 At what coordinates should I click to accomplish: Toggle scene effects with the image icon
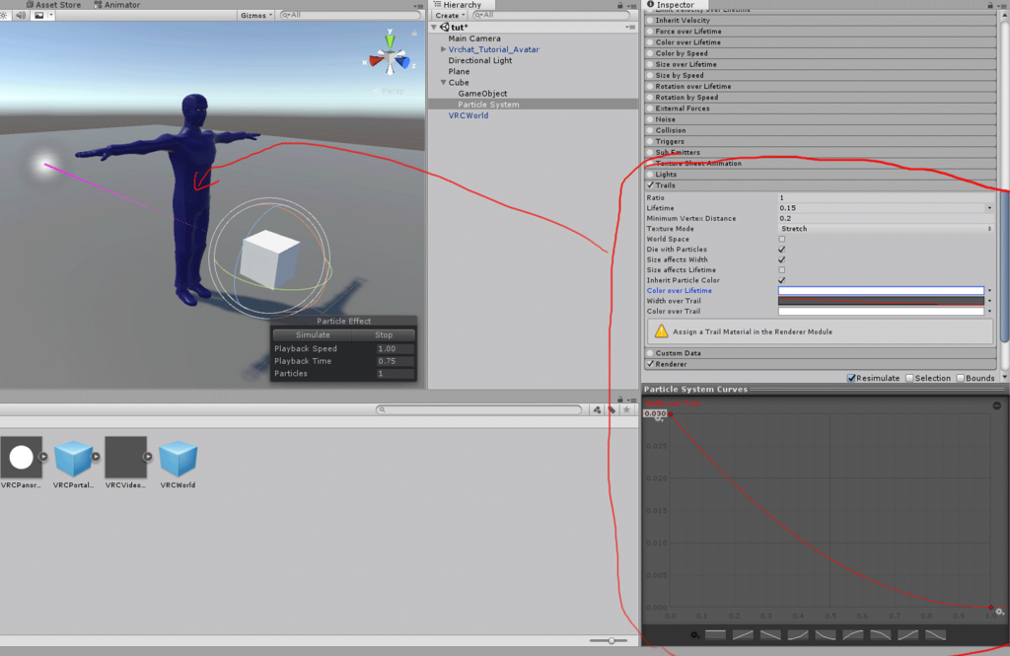pos(39,15)
